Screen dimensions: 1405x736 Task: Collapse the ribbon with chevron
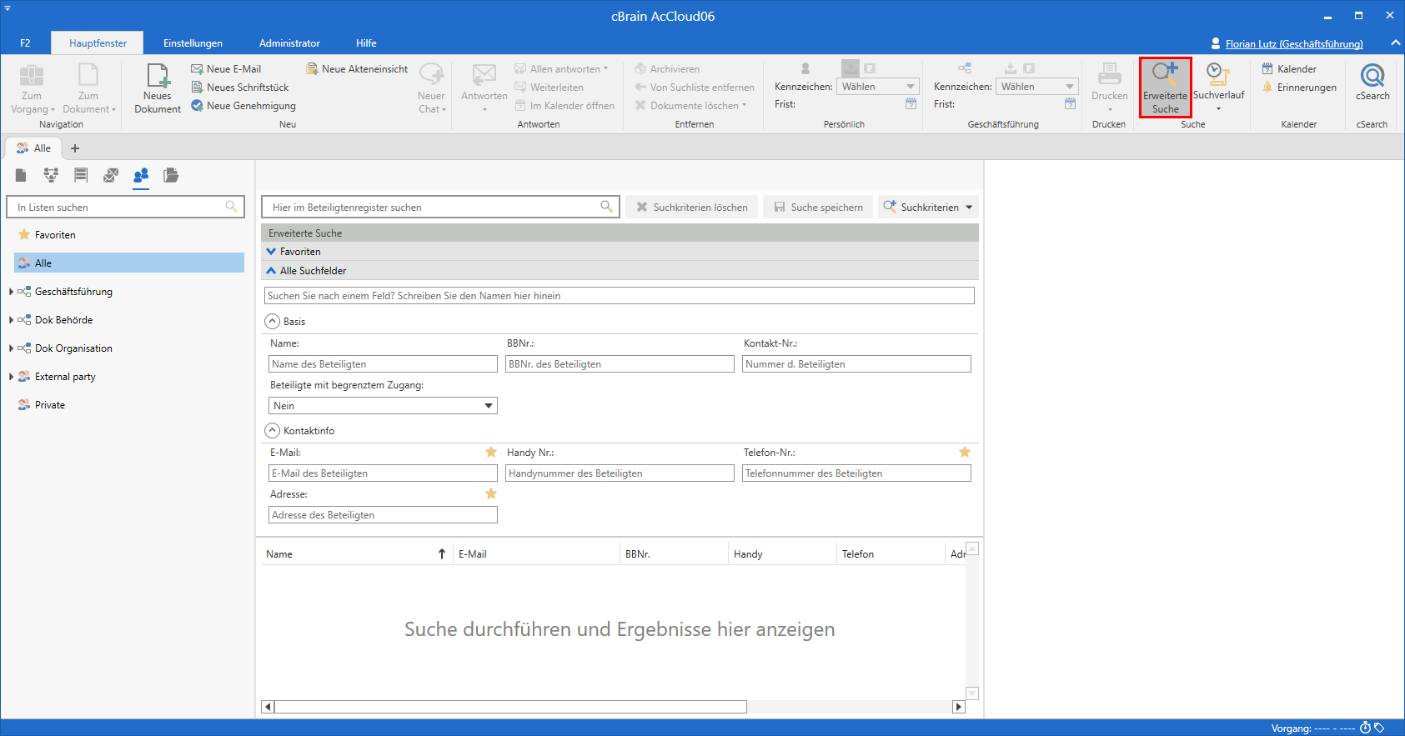1395,43
